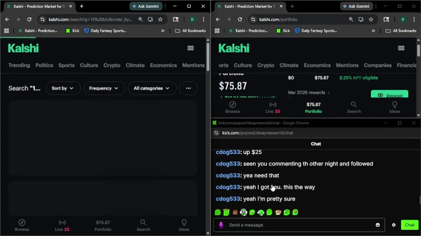Open more filters ellipsis button
Viewport: 421px width, 236px height.
pos(188,88)
